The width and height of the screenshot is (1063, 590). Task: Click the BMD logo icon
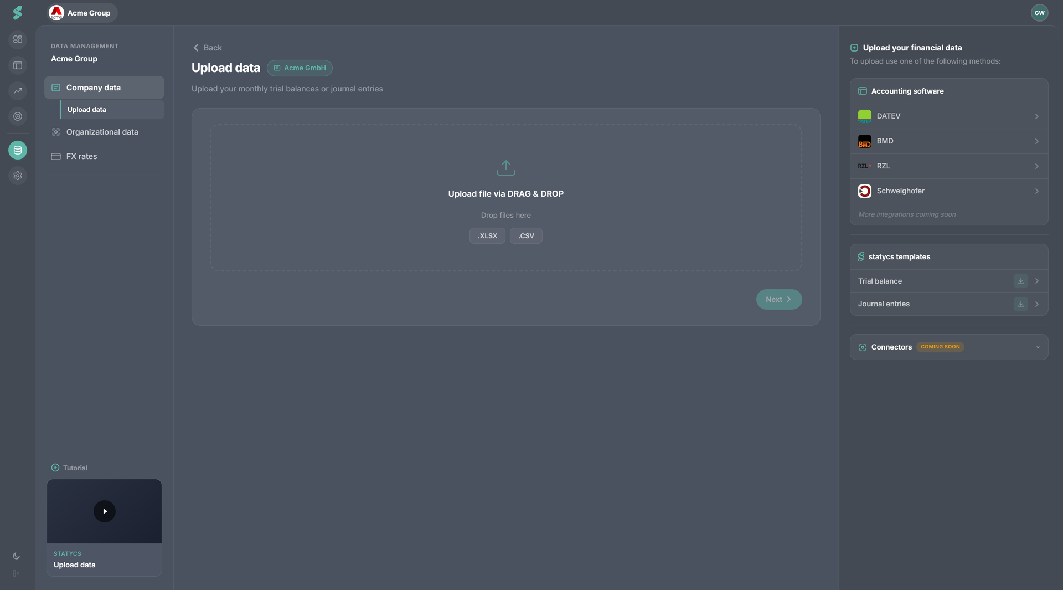(x=864, y=141)
